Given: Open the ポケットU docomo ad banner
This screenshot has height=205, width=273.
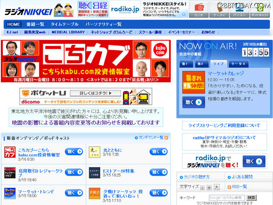Looking at the screenshot, I should (x=86, y=96).
